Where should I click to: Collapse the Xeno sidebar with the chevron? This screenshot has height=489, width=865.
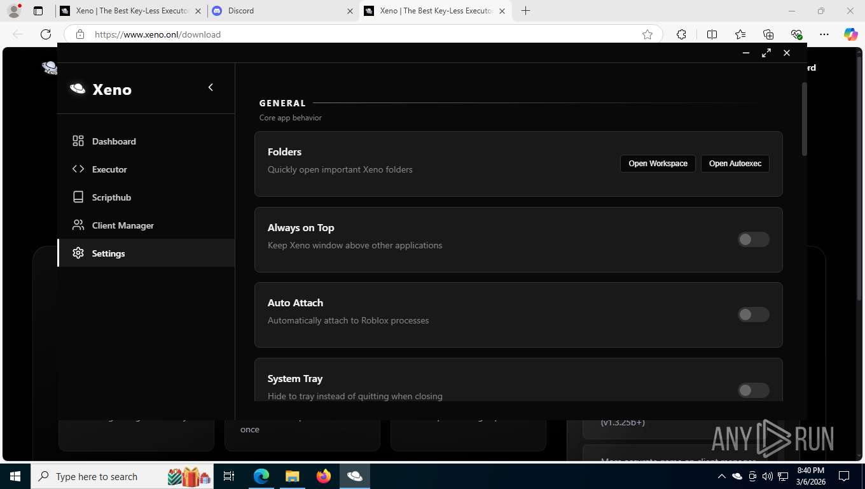(211, 88)
